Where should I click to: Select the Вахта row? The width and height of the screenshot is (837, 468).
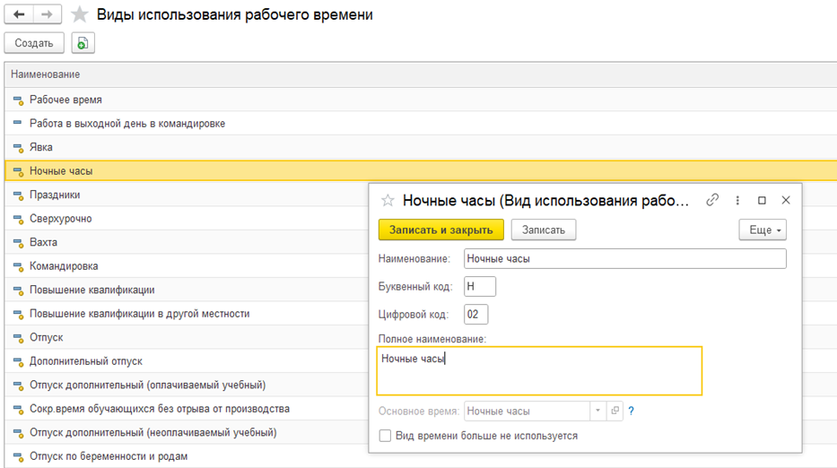click(x=187, y=242)
